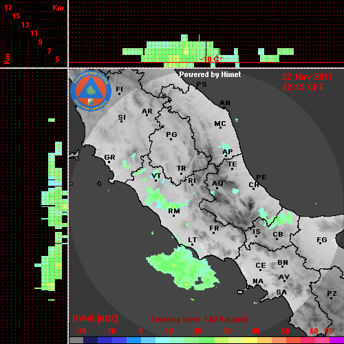Click the '0' value on dBZ scale

point(140,331)
